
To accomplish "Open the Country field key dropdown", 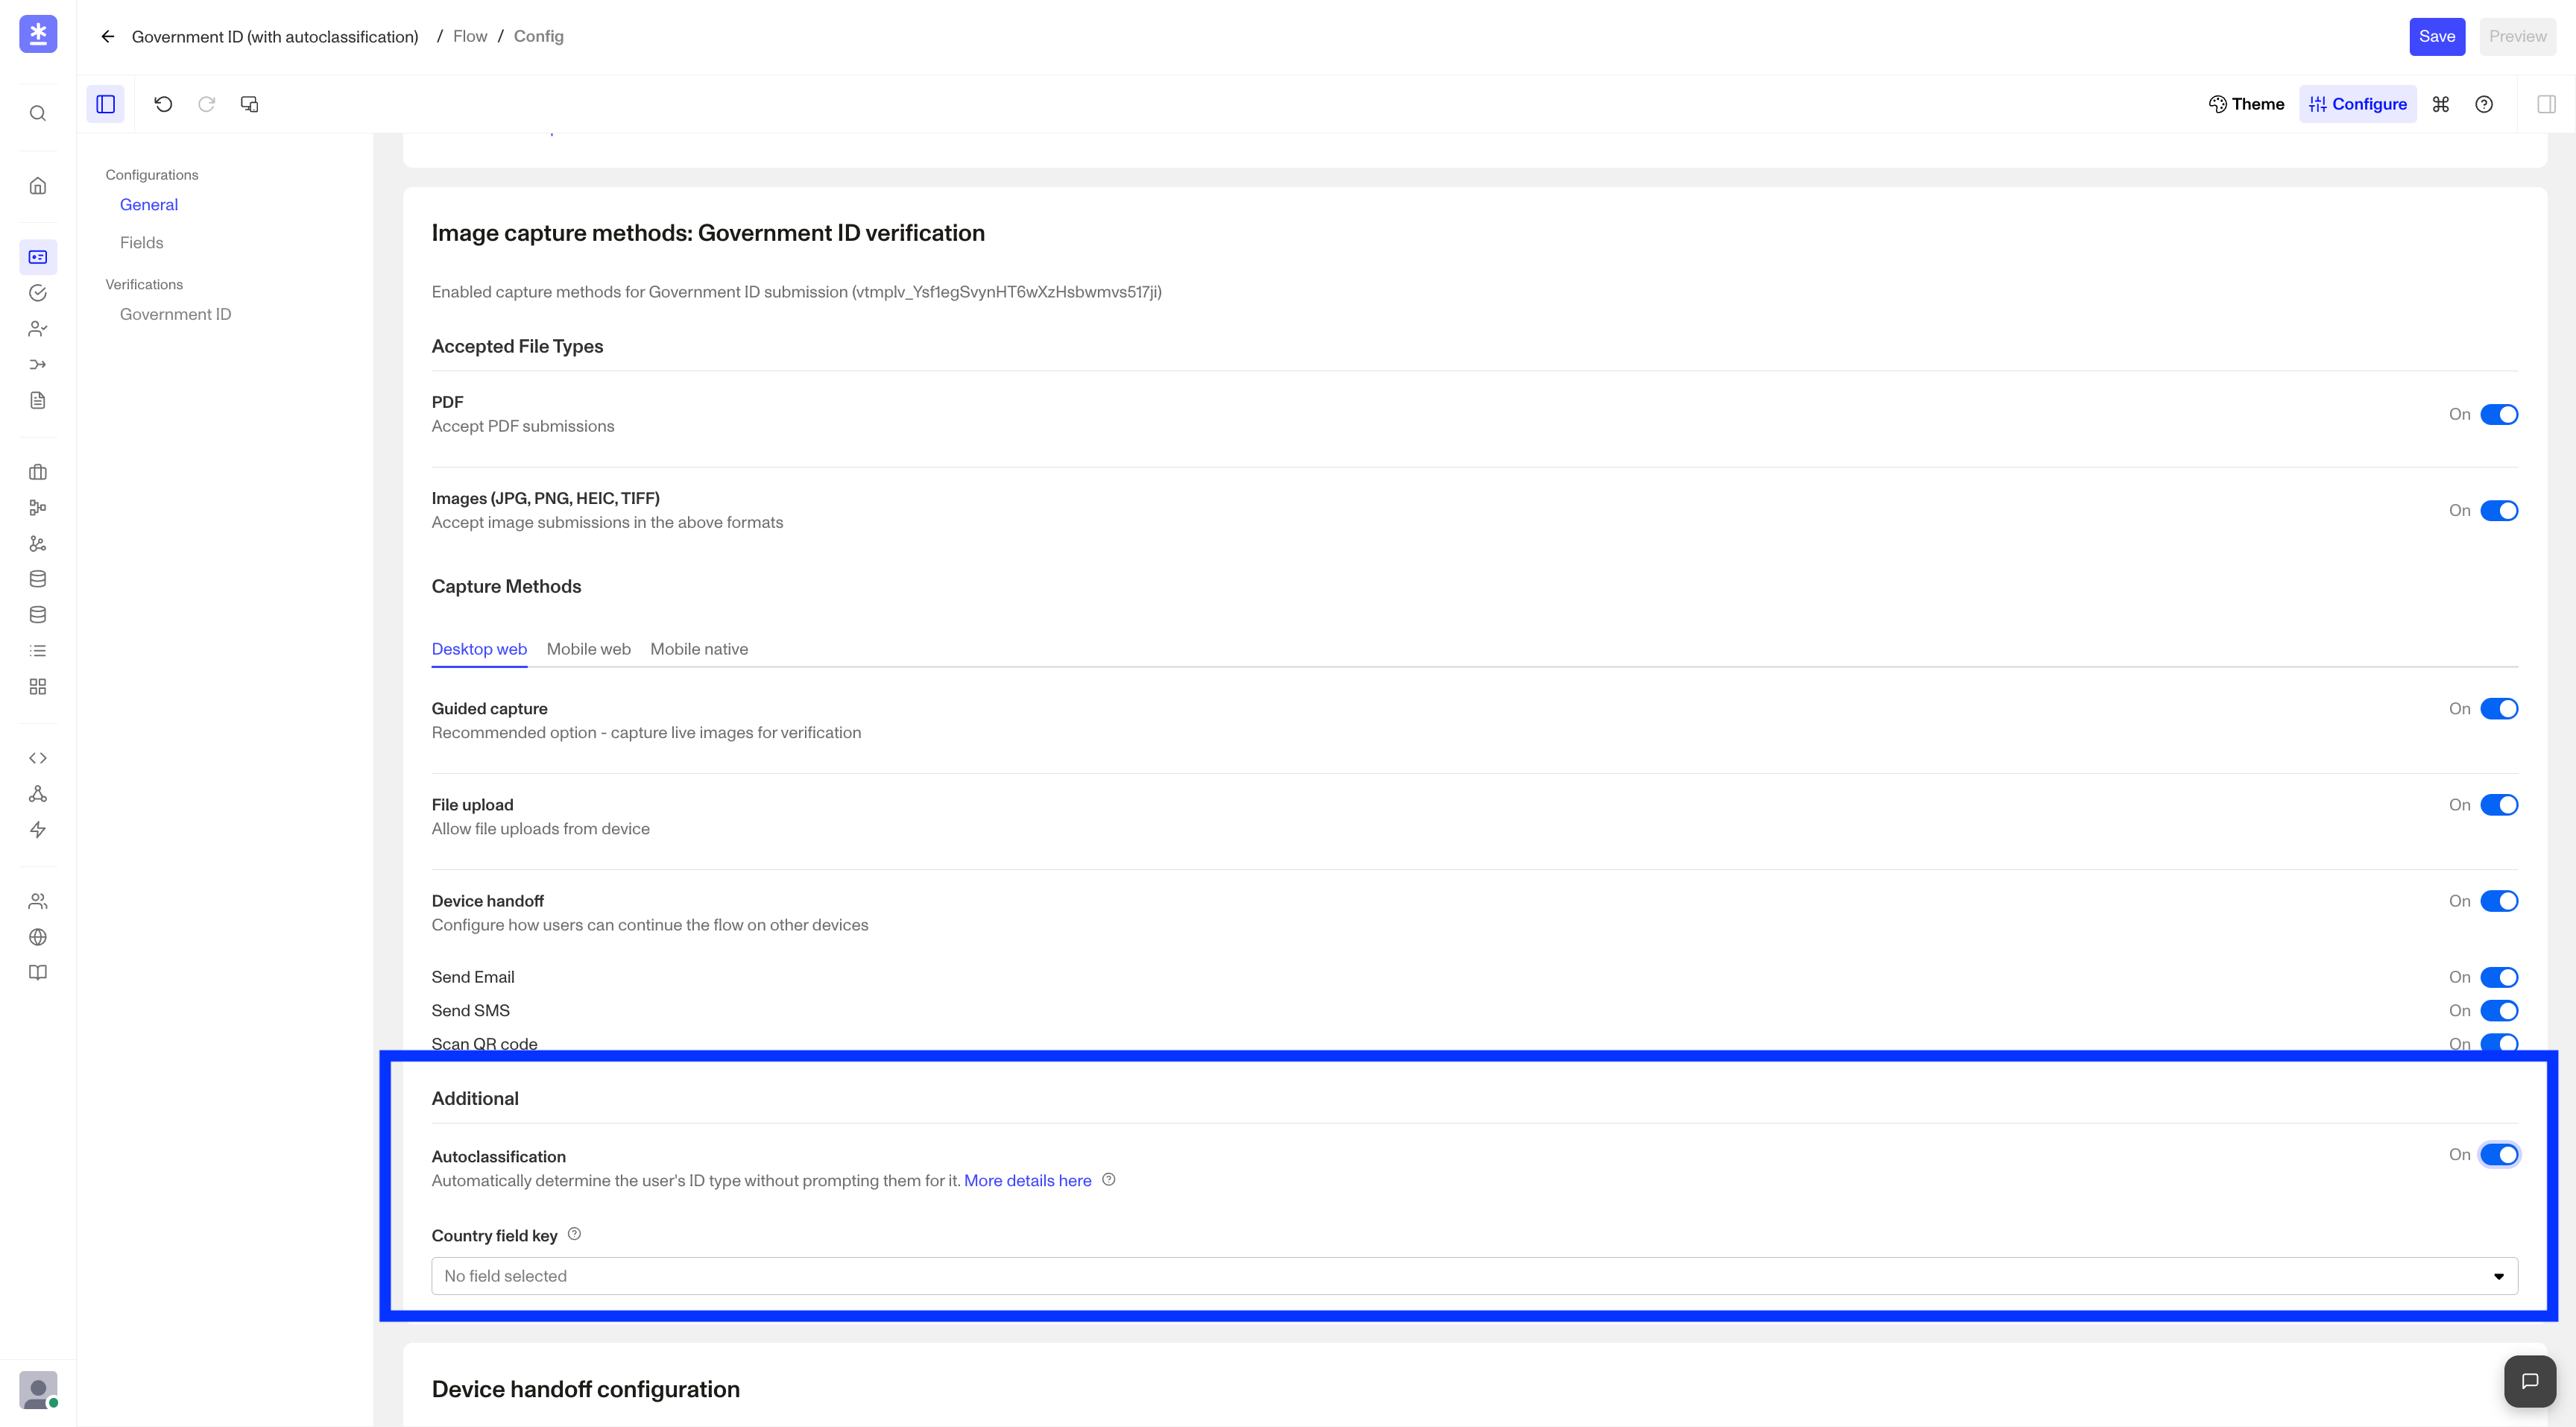I will (x=1474, y=1276).
